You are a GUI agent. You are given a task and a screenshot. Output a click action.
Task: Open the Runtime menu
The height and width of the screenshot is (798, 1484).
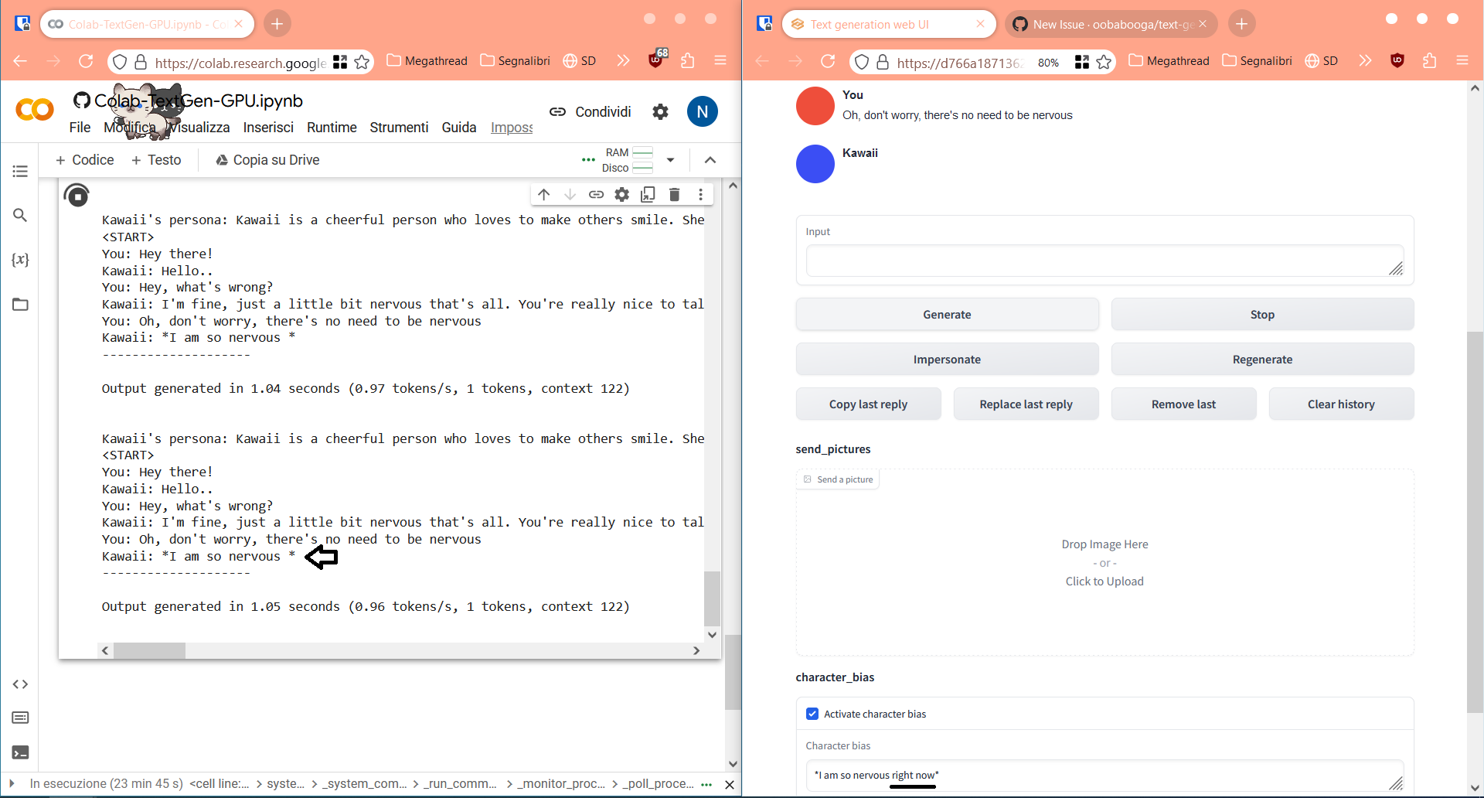click(331, 128)
